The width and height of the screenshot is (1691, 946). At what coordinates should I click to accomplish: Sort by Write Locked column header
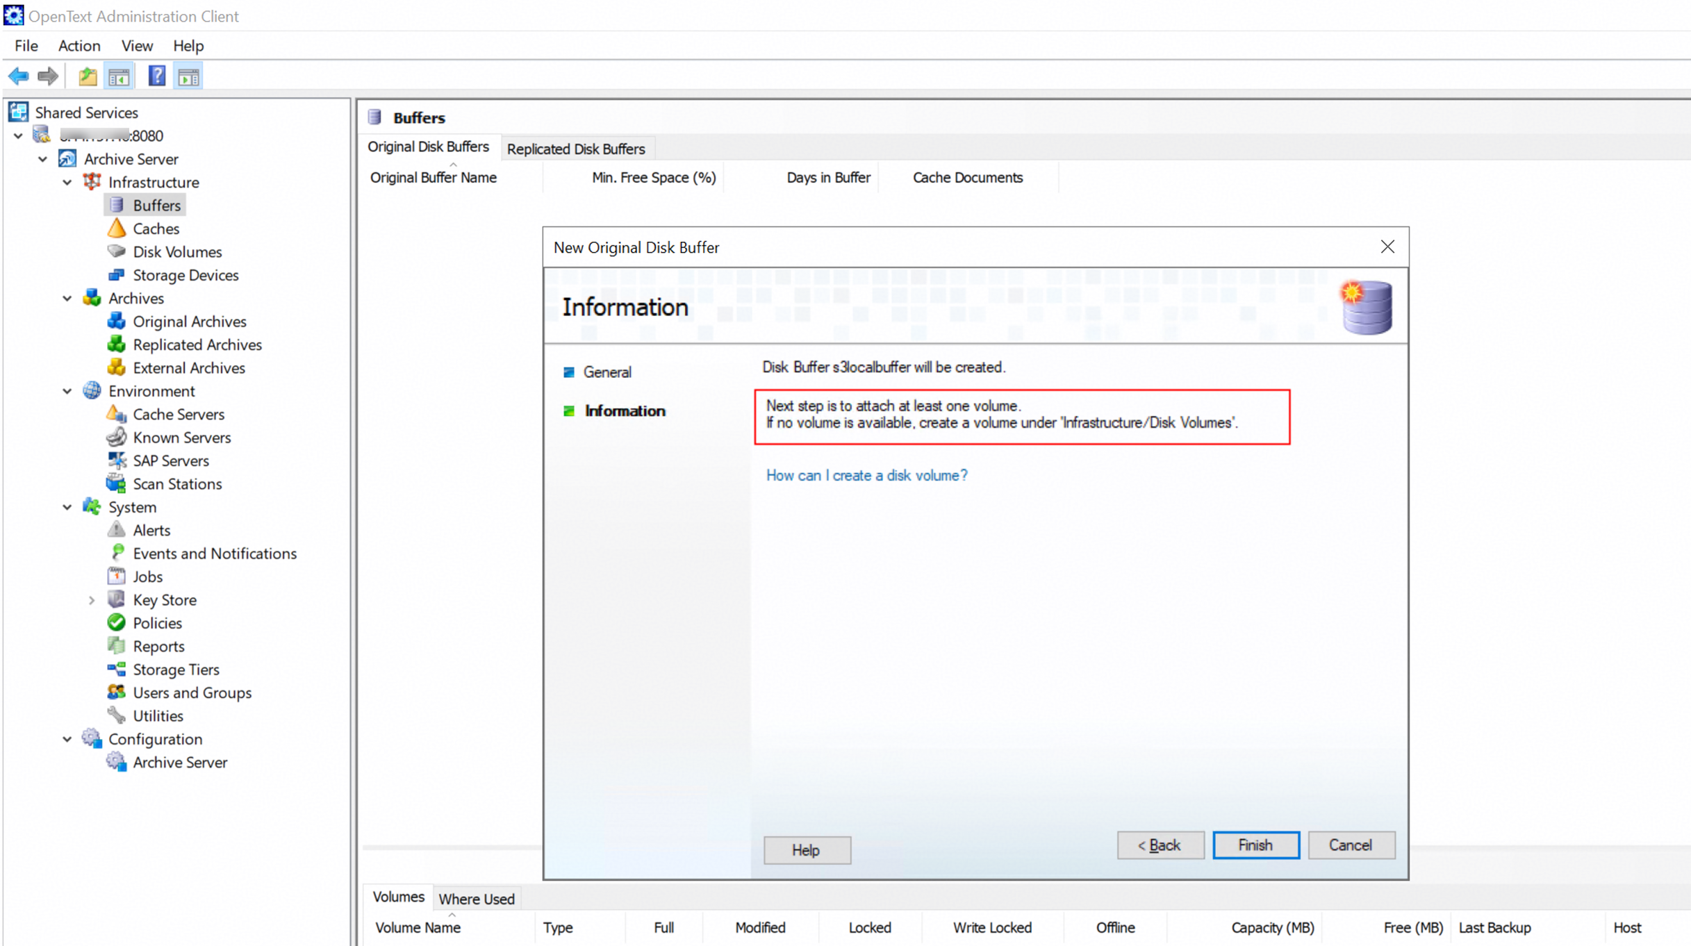[992, 928]
